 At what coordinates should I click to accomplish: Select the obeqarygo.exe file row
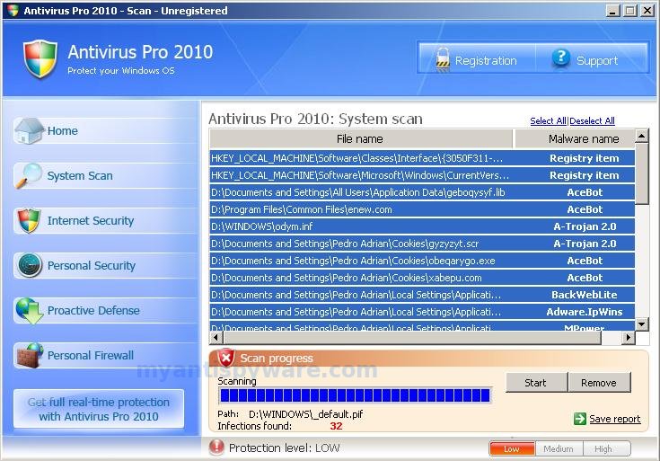[x=422, y=261]
